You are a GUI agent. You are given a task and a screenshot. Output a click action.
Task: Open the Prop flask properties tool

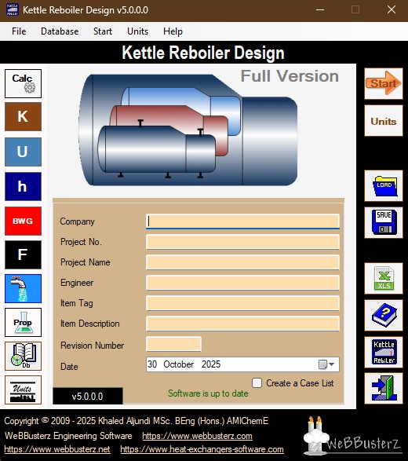(23, 322)
